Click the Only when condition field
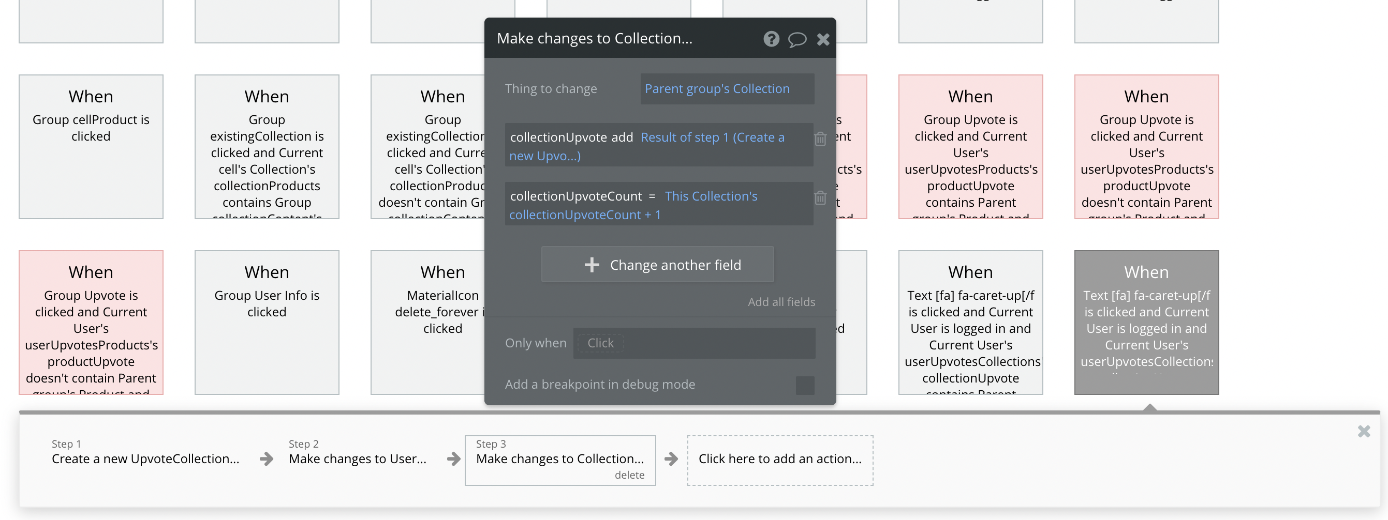 point(693,343)
